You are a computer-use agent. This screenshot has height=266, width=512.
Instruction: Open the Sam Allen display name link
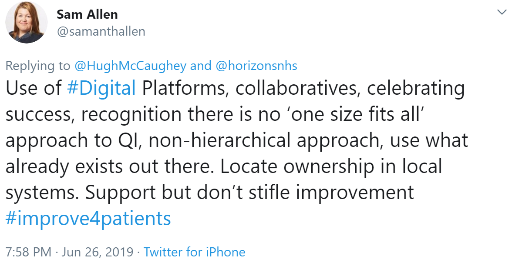point(87,14)
